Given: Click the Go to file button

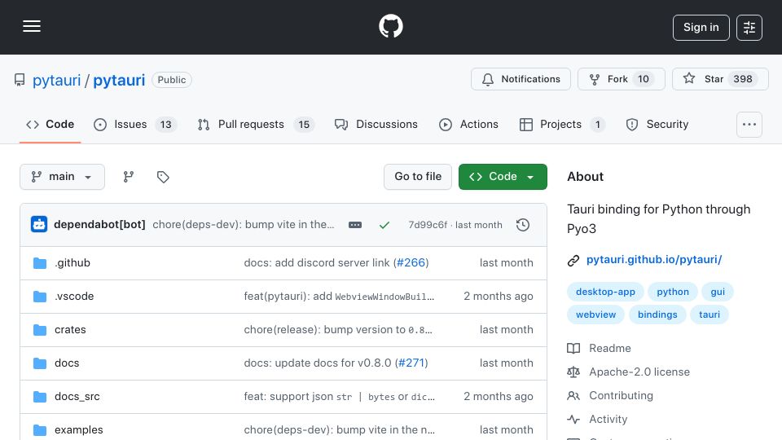Looking at the screenshot, I should (418, 177).
